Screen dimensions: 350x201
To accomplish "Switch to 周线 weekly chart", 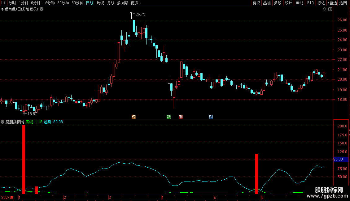I will 100,3.
